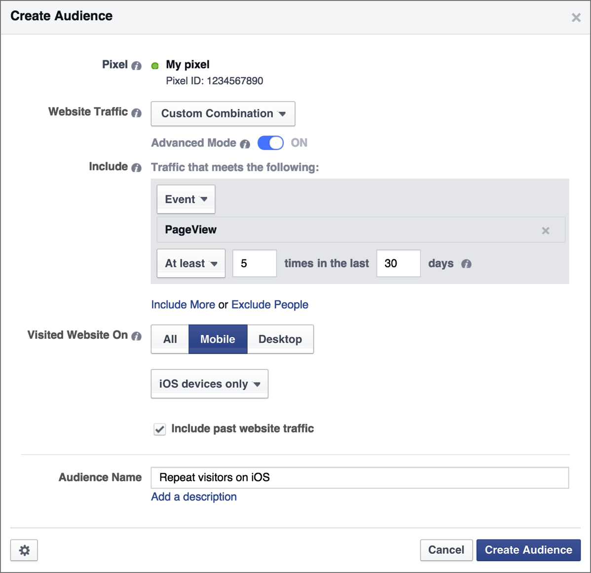This screenshot has height=573, width=591.
Task: Uncheck Include past website traffic
Action: (160, 429)
